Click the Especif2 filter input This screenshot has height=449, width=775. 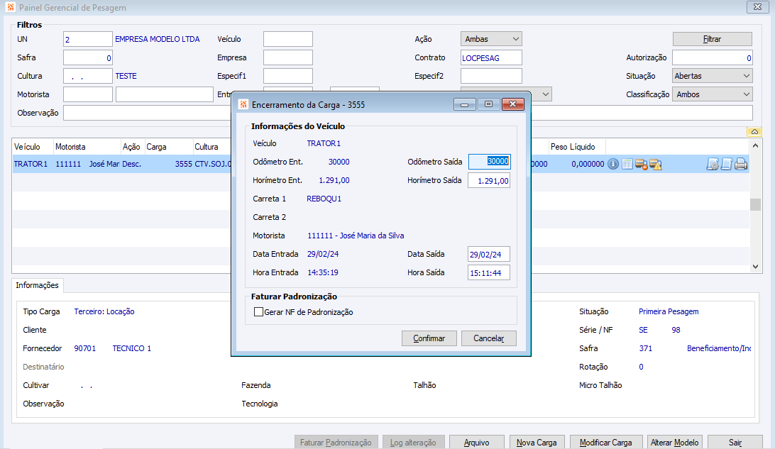coord(491,76)
